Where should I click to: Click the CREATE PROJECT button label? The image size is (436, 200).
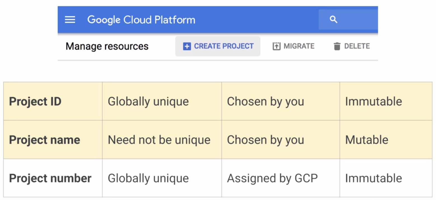(224, 46)
